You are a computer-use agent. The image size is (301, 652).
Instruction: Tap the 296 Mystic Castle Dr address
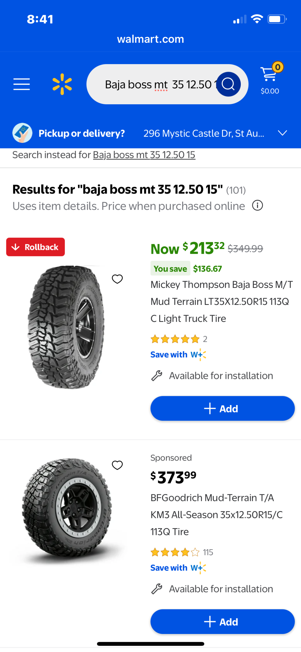click(x=204, y=134)
